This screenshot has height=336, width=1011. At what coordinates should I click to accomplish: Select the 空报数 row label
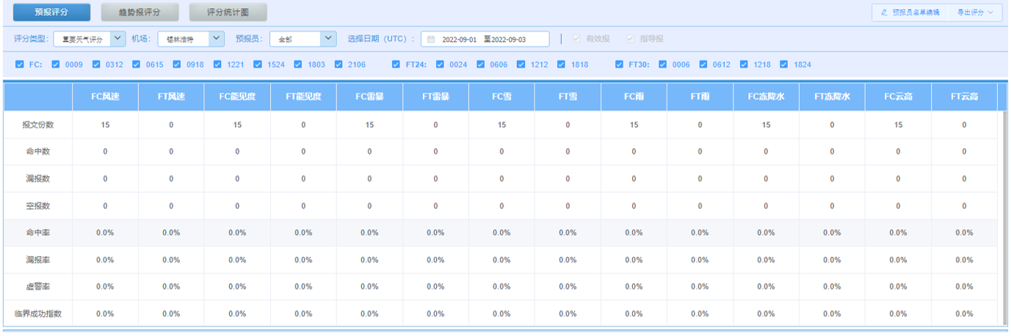point(38,206)
